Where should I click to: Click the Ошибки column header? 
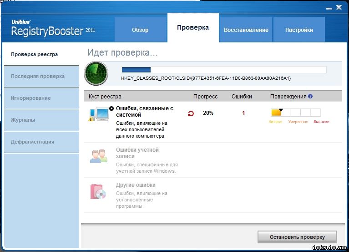242,97
